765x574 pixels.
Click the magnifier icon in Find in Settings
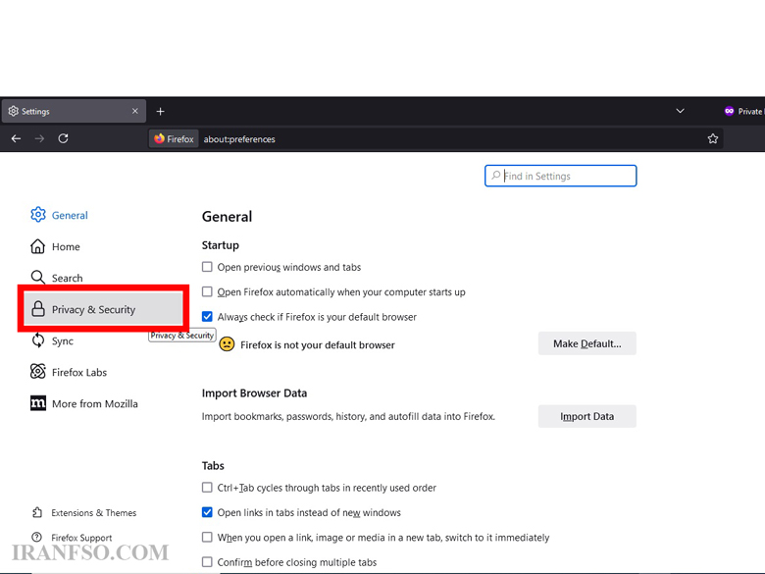tap(495, 176)
